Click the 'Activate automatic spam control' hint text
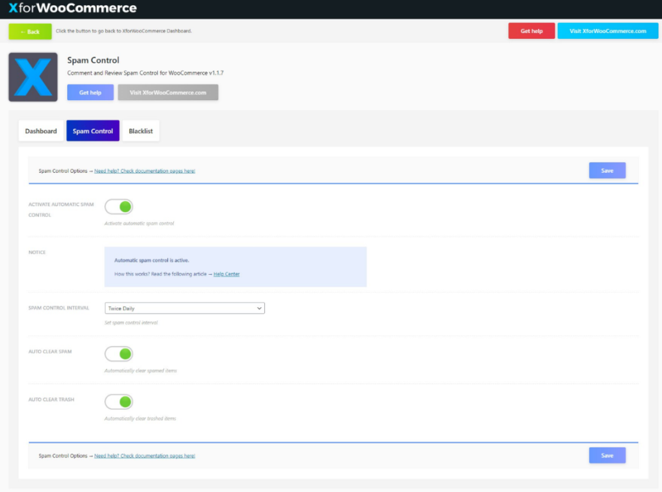The width and height of the screenshot is (662, 492). [x=139, y=224]
